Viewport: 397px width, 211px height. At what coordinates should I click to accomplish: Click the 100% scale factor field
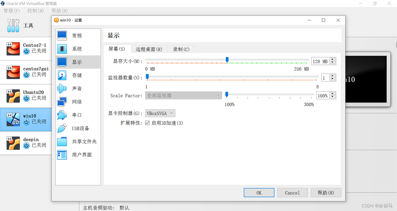[323, 96]
